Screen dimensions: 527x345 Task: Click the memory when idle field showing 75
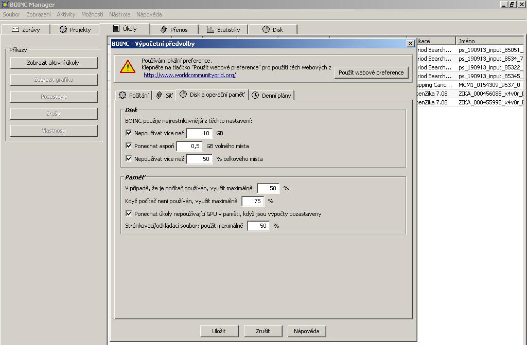click(x=253, y=201)
